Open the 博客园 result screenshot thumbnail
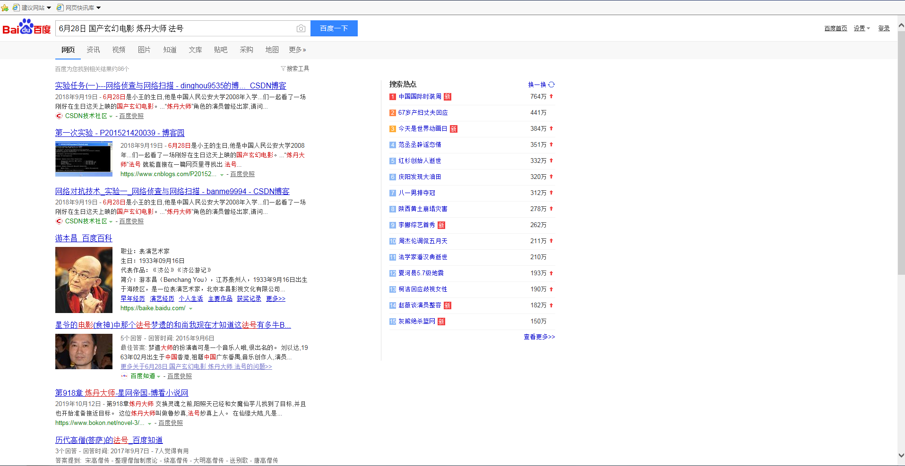 point(84,159)
